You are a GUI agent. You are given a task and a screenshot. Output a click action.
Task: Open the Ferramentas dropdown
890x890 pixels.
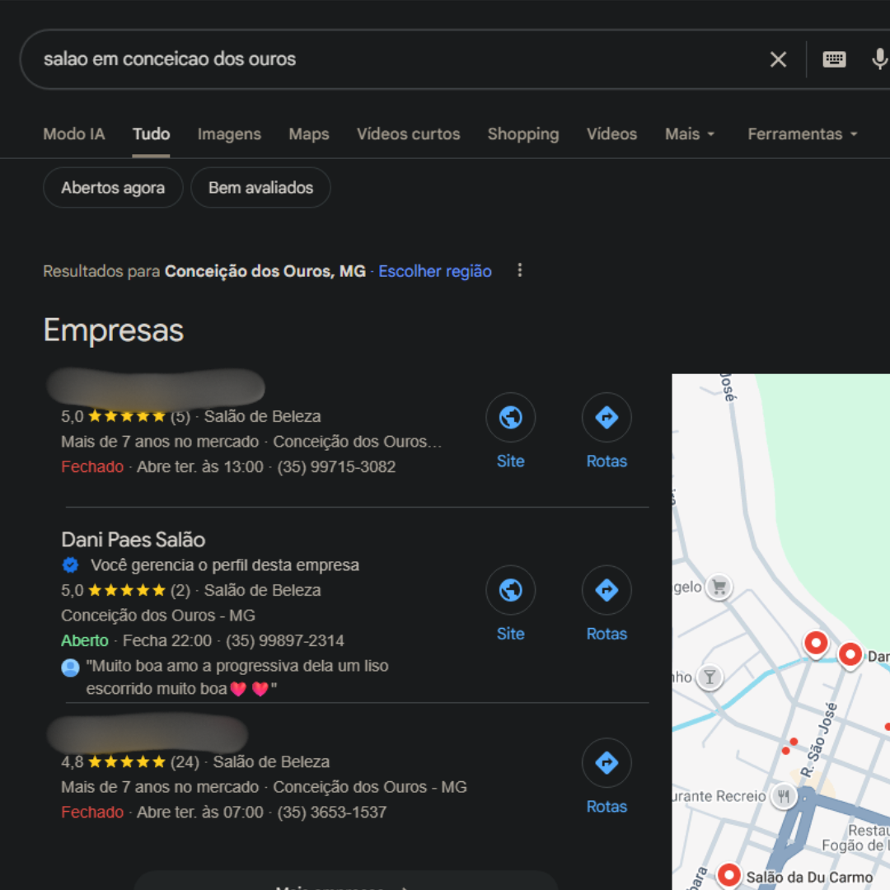pyautogui.click(x=802, y=134)
